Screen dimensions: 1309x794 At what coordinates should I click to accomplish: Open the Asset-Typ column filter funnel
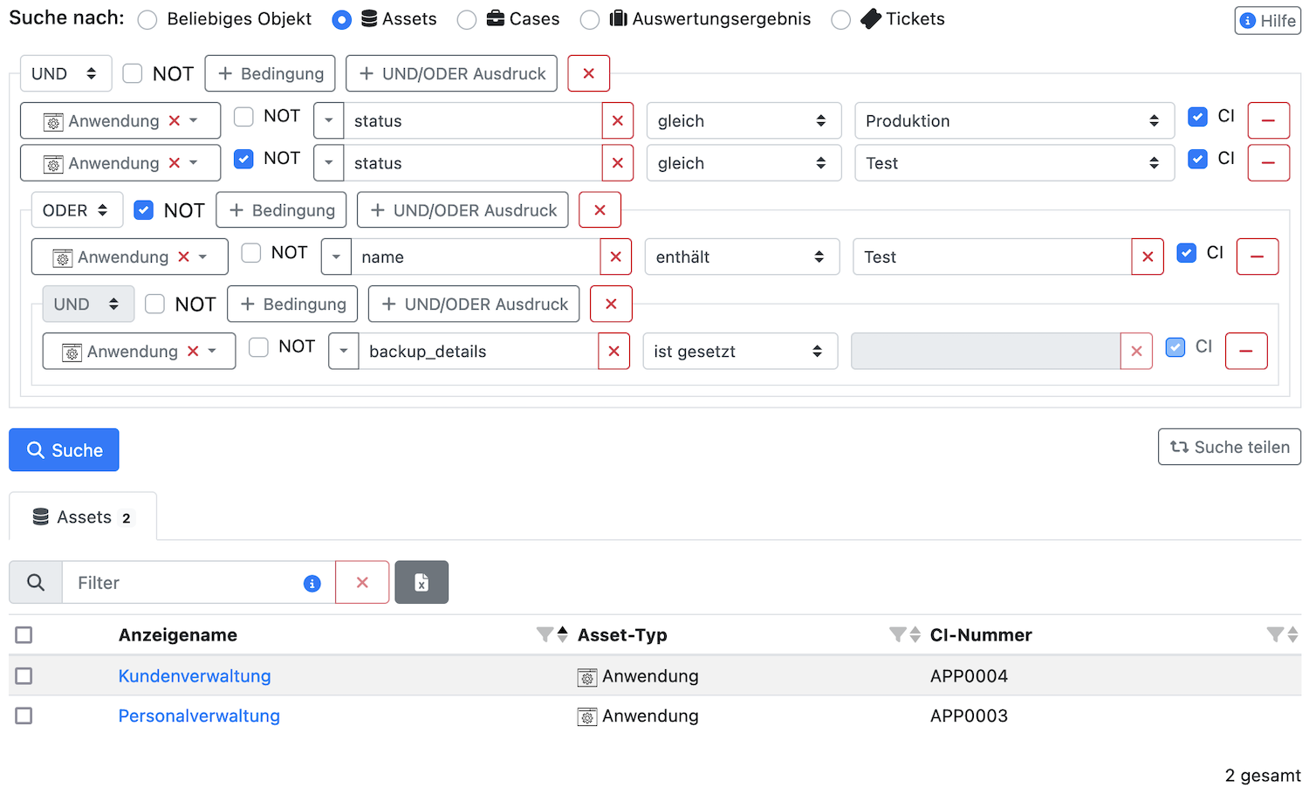pos(897,634)
